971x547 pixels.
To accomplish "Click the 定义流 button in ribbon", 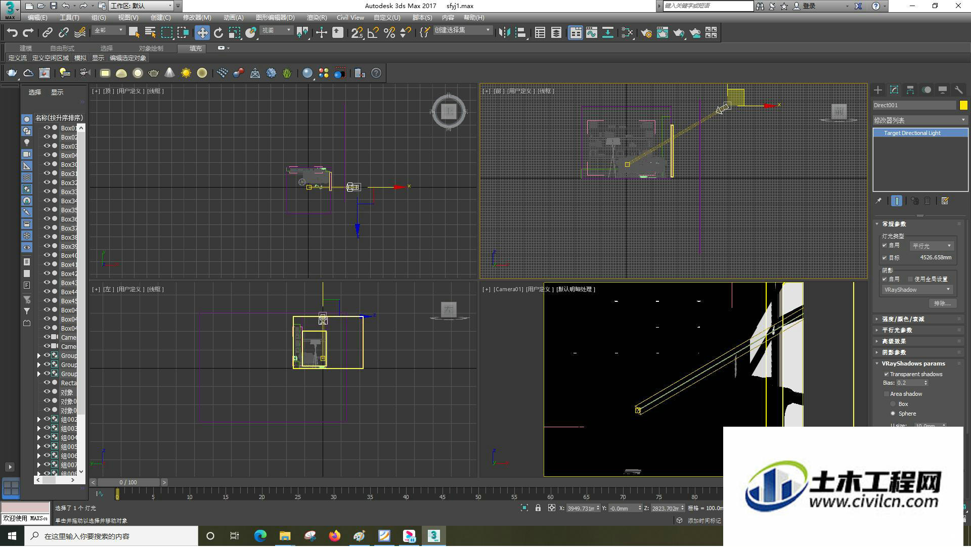I will tap(18, 58).
